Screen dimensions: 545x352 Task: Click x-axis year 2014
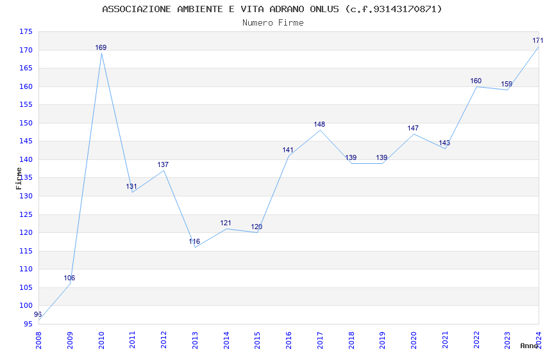(x=226, y=340)
